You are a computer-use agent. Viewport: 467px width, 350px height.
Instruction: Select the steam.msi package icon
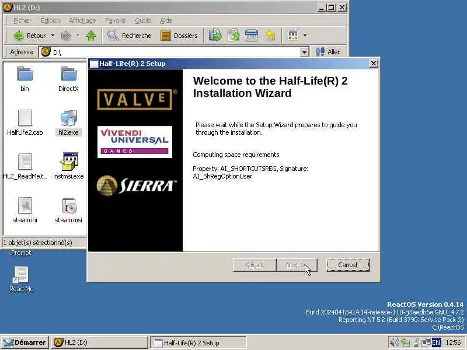click(69, 206)
